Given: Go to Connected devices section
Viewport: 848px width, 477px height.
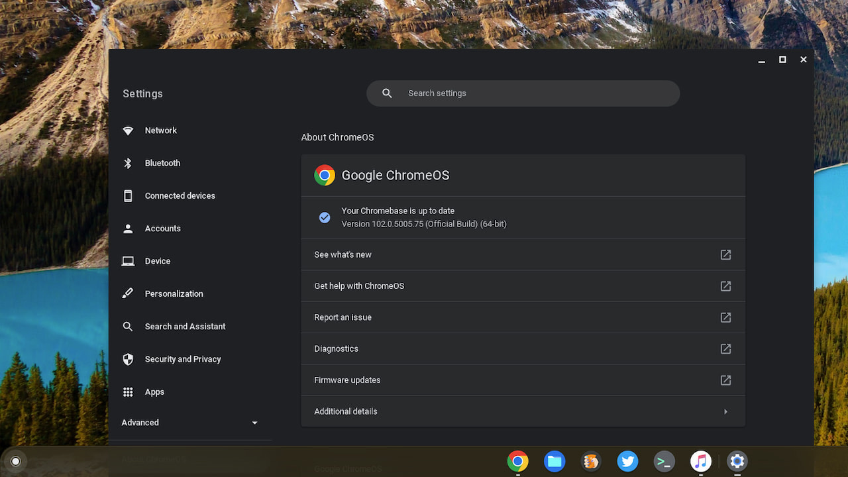Looking at the screenshot, I should [191, 195].
